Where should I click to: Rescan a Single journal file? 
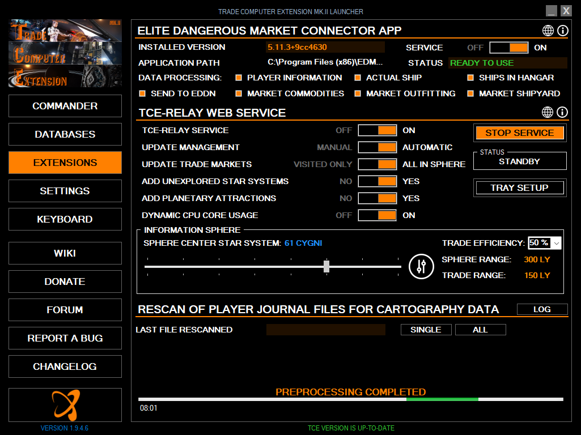[x=426, y=330]
